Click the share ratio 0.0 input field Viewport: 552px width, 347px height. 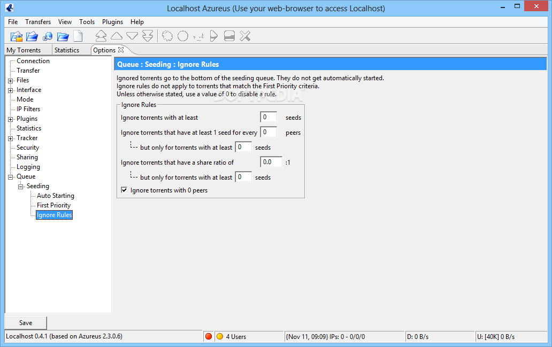pyautogui.click(x=271, y=162)
